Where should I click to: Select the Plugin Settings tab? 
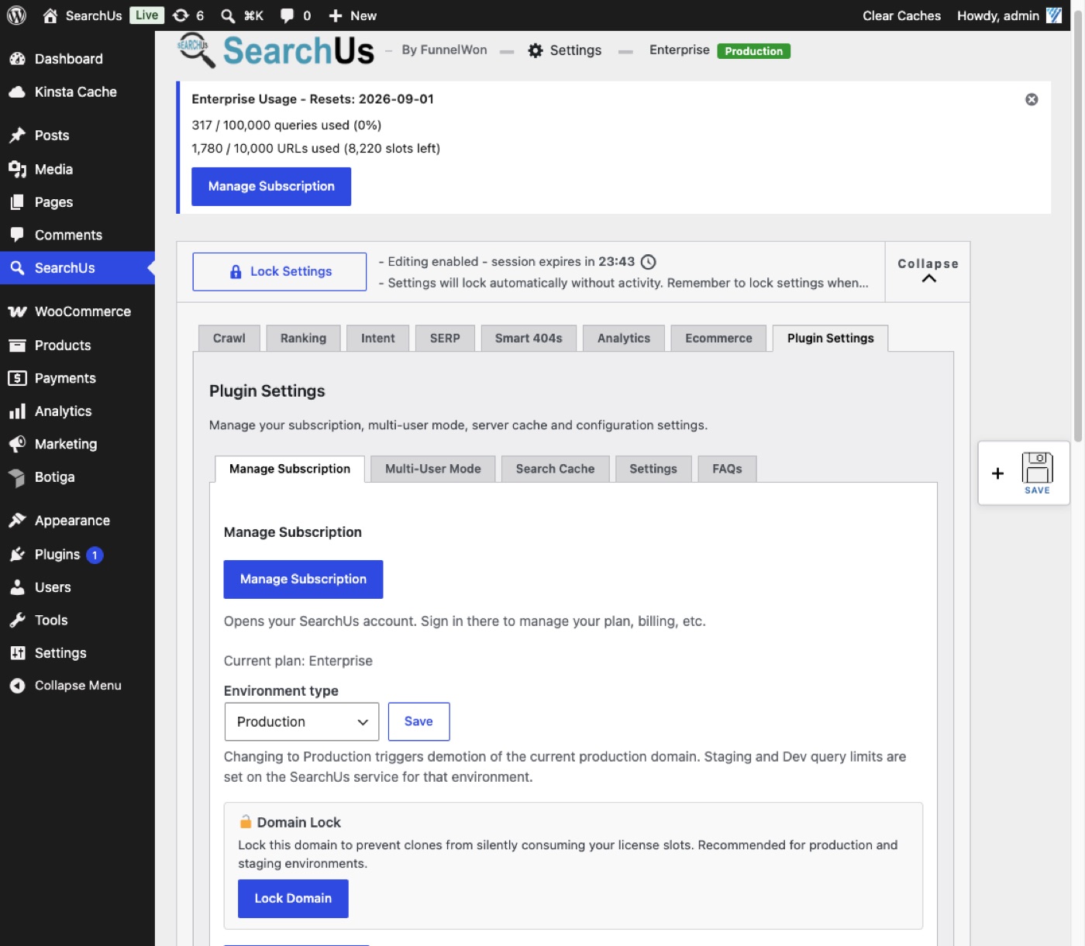coord(831,339)
